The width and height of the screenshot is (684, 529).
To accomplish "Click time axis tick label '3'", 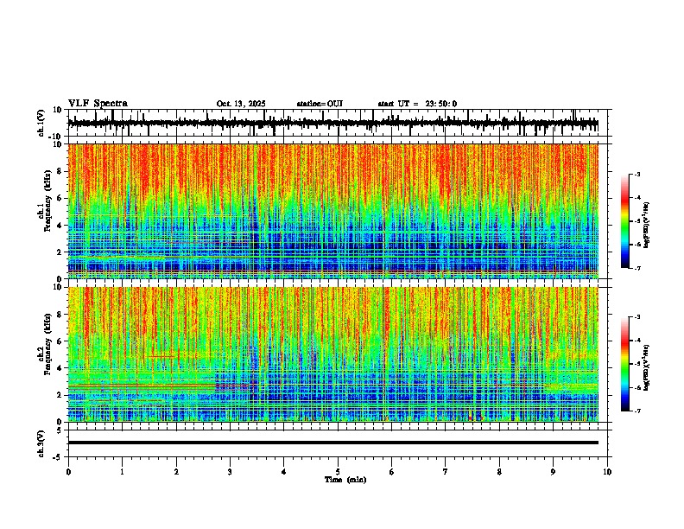I will (230, 472).
